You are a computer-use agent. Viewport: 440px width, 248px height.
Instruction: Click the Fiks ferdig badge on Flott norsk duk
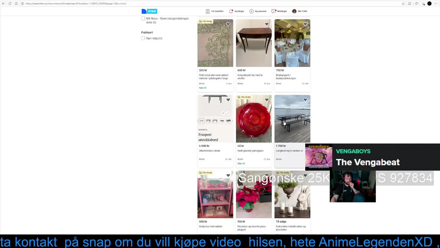click(206, 21)
